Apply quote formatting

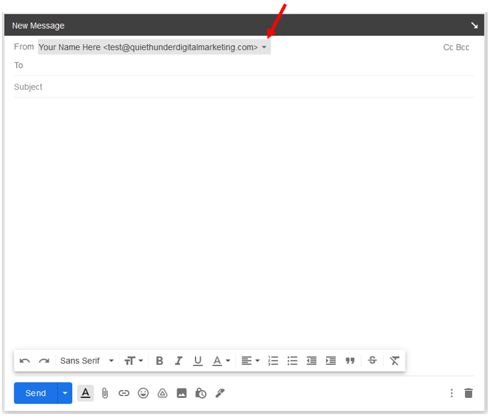click(x=350, y=361)
